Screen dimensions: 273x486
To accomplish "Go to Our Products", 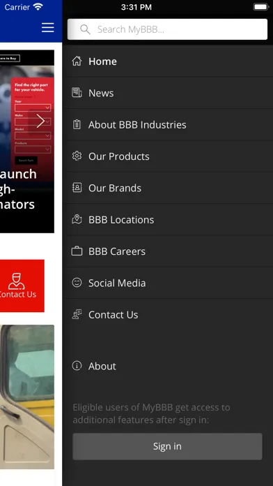I will pyautogui.click(x=168, y=156).
